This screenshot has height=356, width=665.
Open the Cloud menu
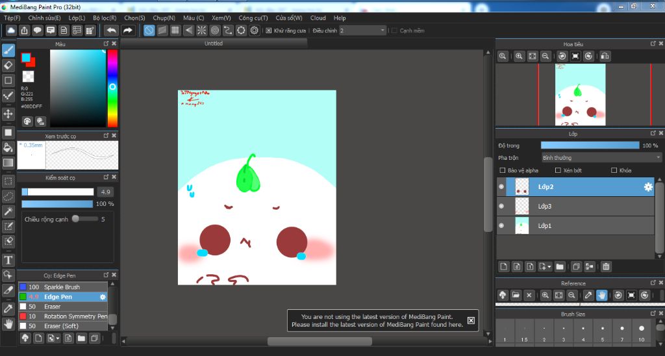pos(318,18)
